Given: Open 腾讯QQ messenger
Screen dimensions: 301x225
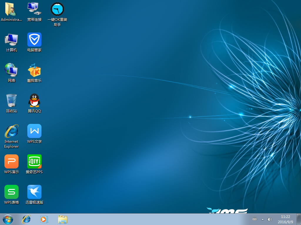Looking at the screenshot, I should (x=34, y=101).
